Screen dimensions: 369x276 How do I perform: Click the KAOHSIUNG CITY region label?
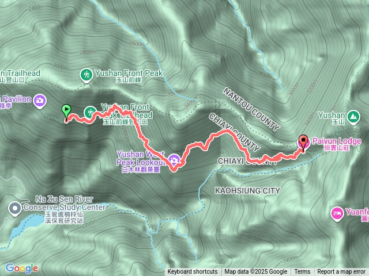[x=247, y=190]
